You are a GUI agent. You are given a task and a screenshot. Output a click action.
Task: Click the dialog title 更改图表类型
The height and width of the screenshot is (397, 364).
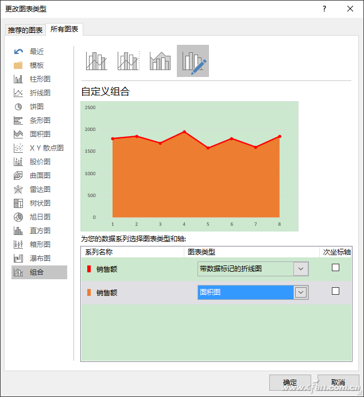(26, 9)
